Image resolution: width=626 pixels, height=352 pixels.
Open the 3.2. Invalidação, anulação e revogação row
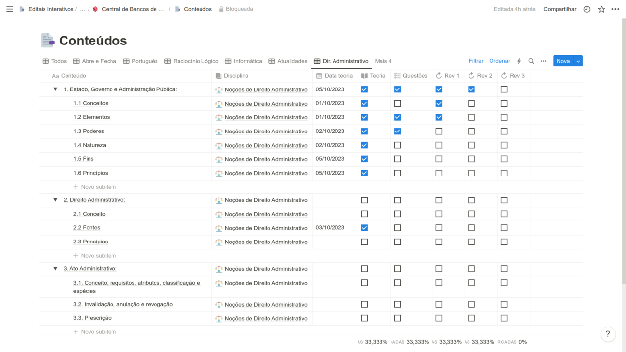pyautogui.click(x=123, y=304)
